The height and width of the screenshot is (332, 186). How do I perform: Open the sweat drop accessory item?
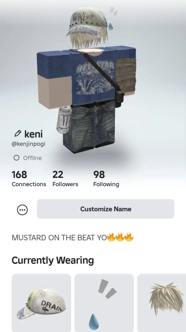pos(104,303)
